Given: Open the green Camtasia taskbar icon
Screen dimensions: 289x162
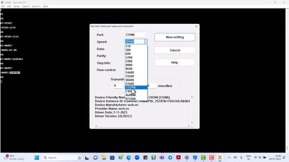Looking at the screenshot, I should [x=203, y=157].
